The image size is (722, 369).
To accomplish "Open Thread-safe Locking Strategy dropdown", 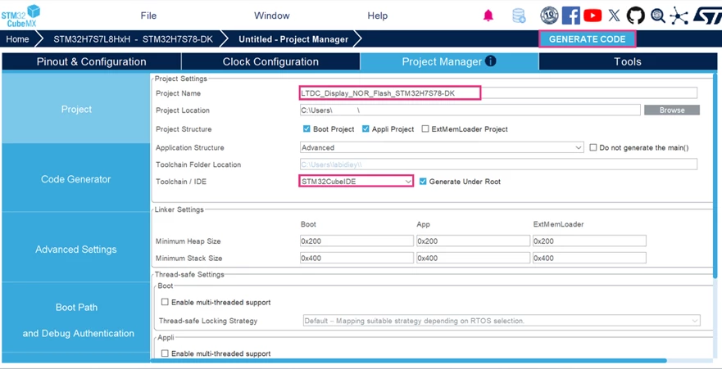I will click(502, 321).
